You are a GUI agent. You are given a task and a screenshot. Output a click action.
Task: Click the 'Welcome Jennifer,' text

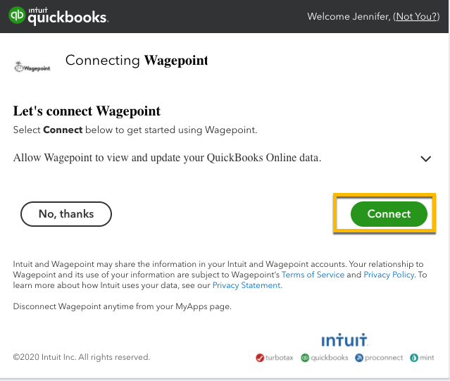coord(349,16)
